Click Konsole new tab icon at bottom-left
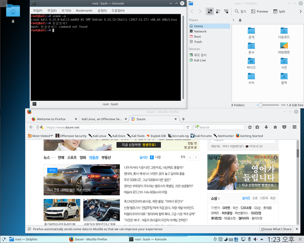 pos(34,104)
